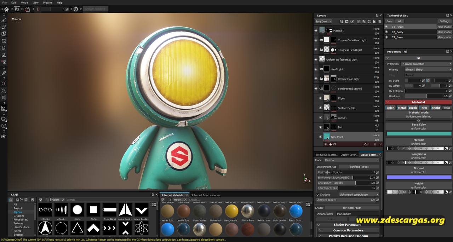Hide the Head Light layer
This screenshot has width=453, height=242.
pos(316,69)
